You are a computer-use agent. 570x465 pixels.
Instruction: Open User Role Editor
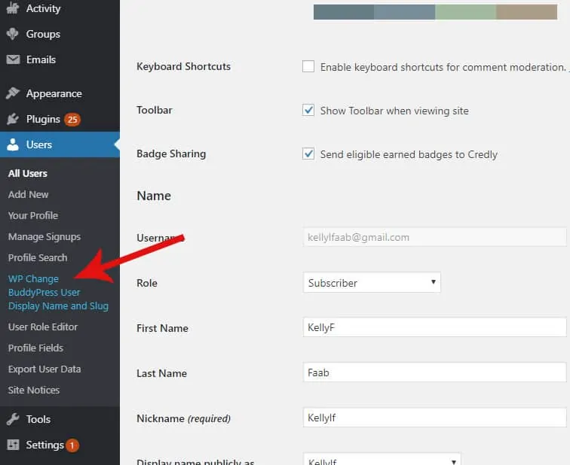[43, 327]
